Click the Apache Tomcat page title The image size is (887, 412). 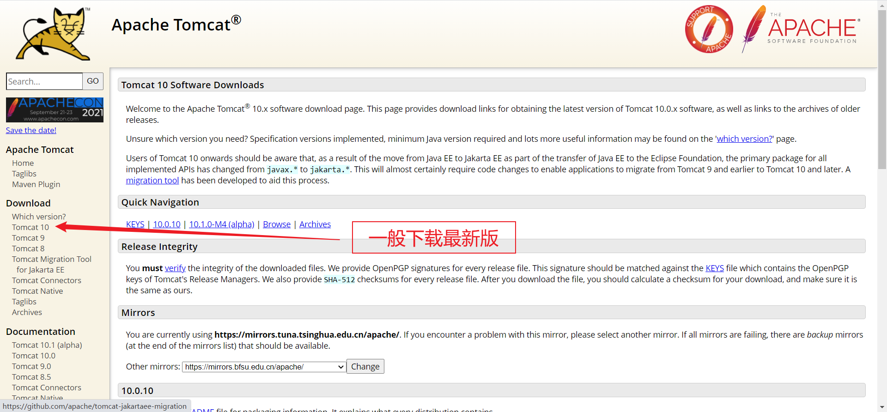coord(176,24)
